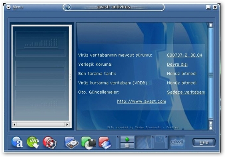The width and height of the screenshot is (225, 157).
Task: Click 'Henüz bitmedi' beside Virüs kurtarma veritabanı
Action: pyautogui.click(x=182, y=83)
